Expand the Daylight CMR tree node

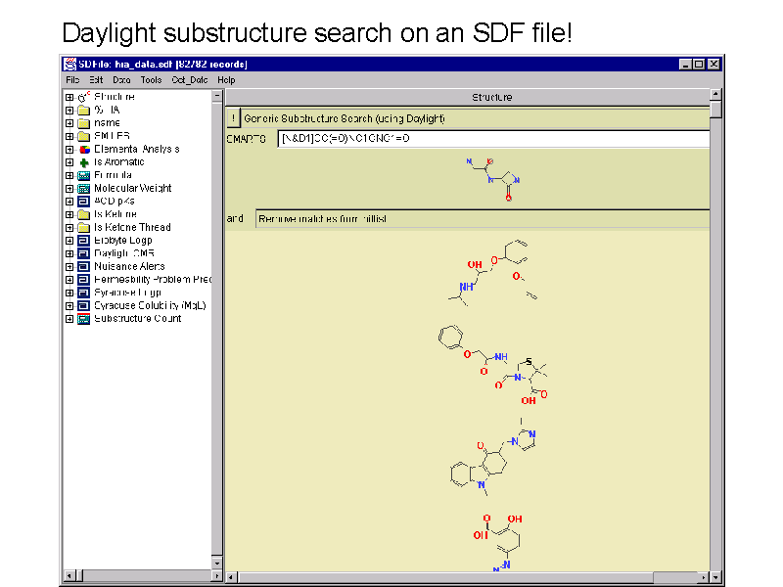click(69, 253)
